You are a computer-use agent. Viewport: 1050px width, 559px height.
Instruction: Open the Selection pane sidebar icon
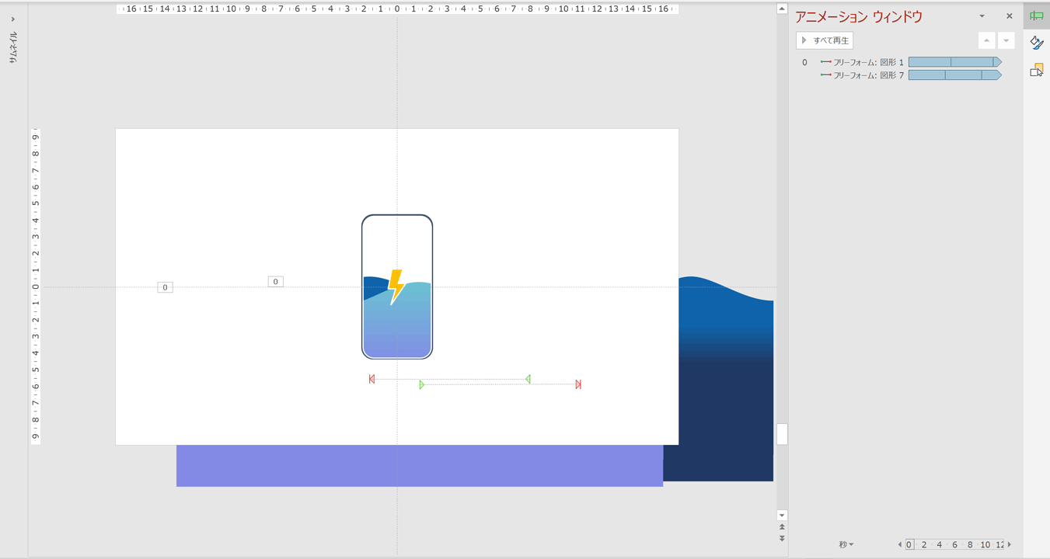tap(1036, 71)
